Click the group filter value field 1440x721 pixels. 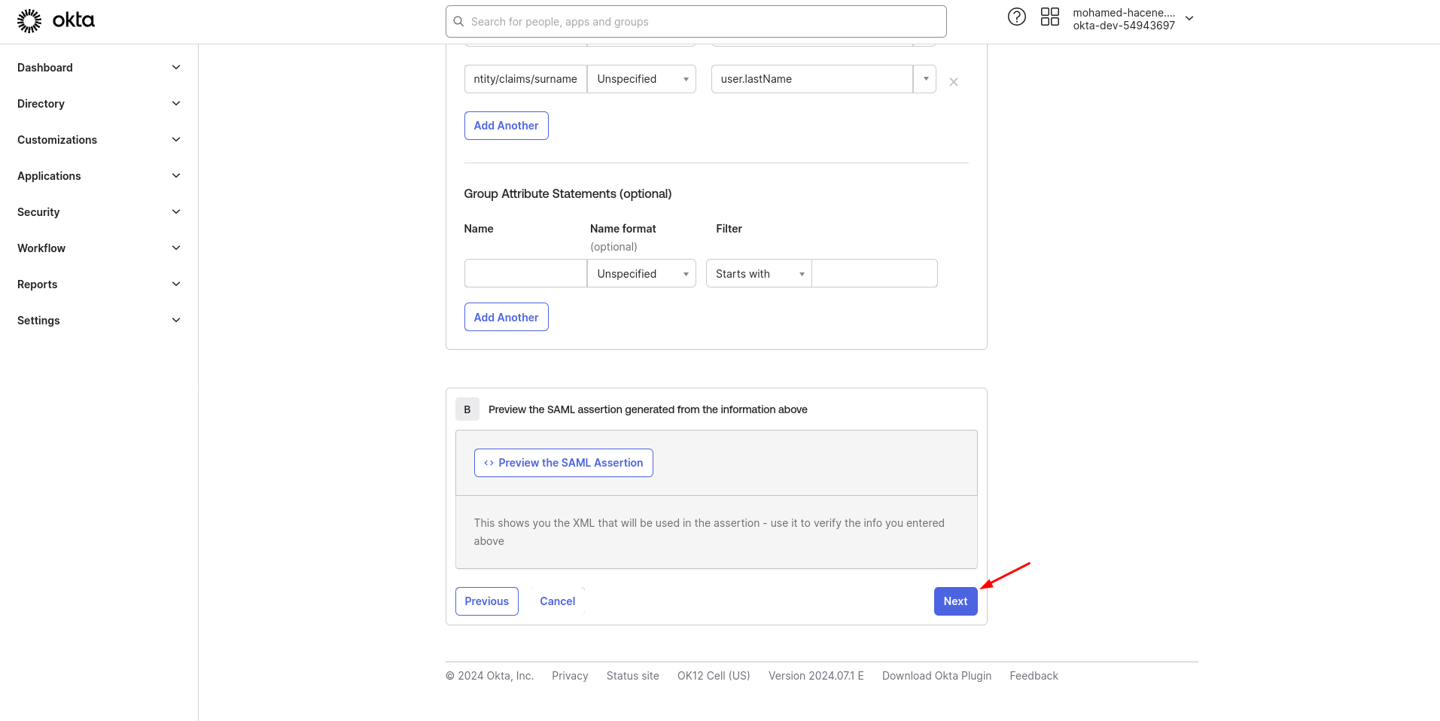pos(875,274)
